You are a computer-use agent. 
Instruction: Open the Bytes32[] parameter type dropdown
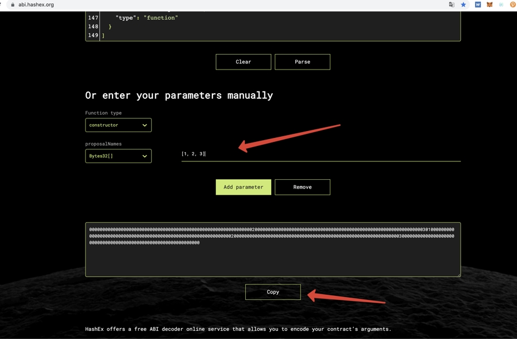(x=118, y=156)
